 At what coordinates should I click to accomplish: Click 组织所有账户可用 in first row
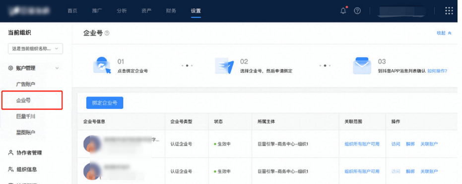362,144
